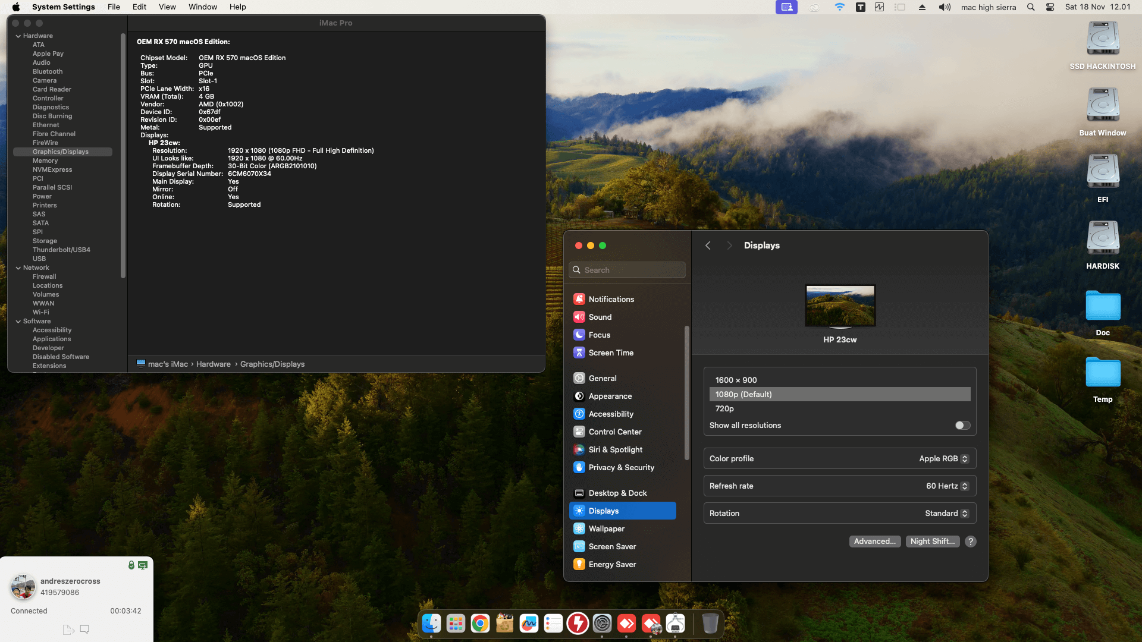Open Reminders from the Dock
Screen dimensions: 1142x642
coord(553,623)
